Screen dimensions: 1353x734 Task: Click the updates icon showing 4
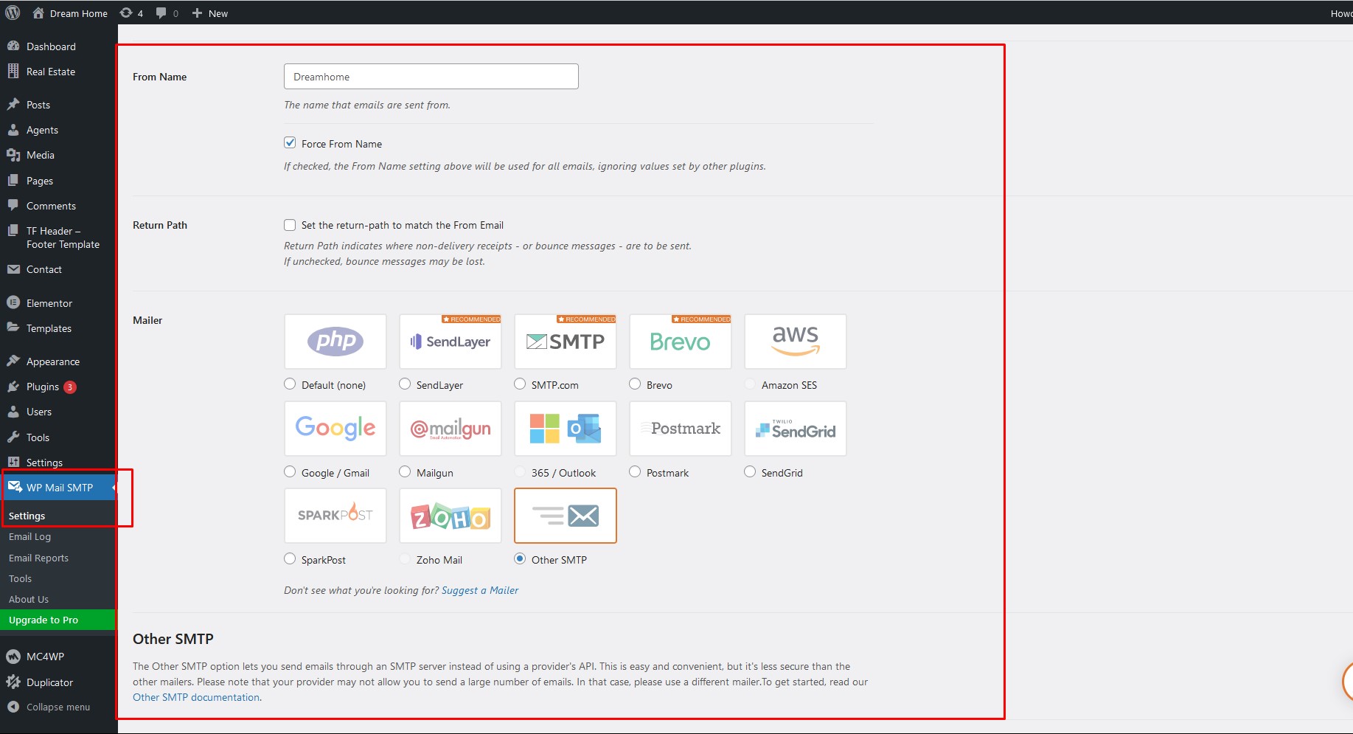[126, 13]
